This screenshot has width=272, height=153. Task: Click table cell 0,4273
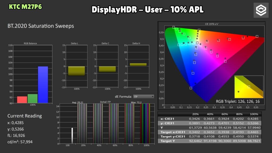click(209, 123)
